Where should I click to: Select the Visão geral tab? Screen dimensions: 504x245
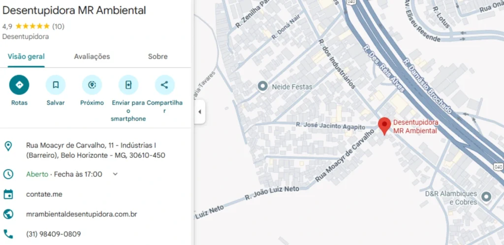coord(26,57)
